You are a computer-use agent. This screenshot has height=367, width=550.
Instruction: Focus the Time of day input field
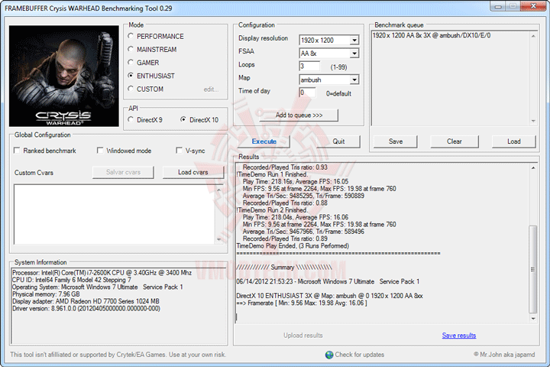(x=307, y=93)
